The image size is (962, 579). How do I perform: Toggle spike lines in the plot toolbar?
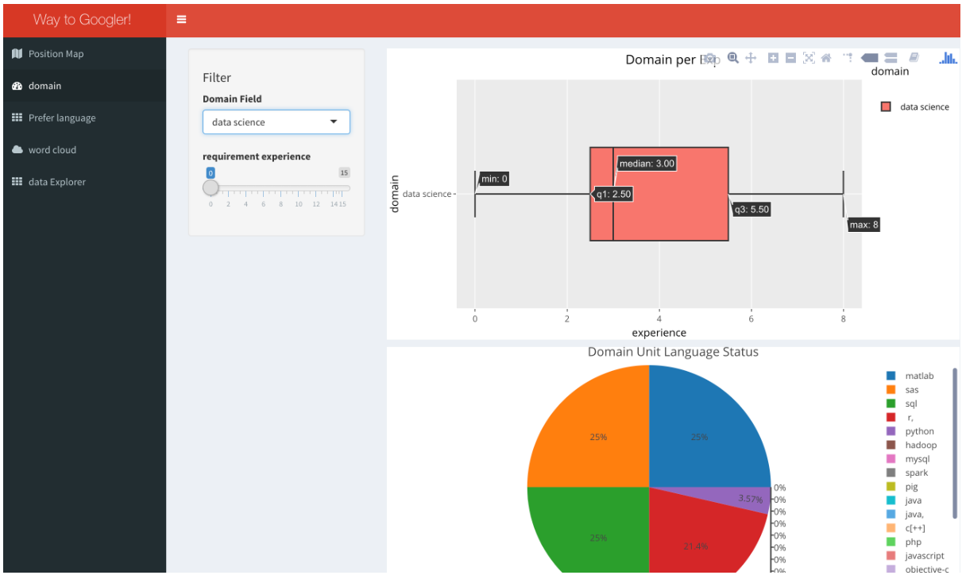848,58
